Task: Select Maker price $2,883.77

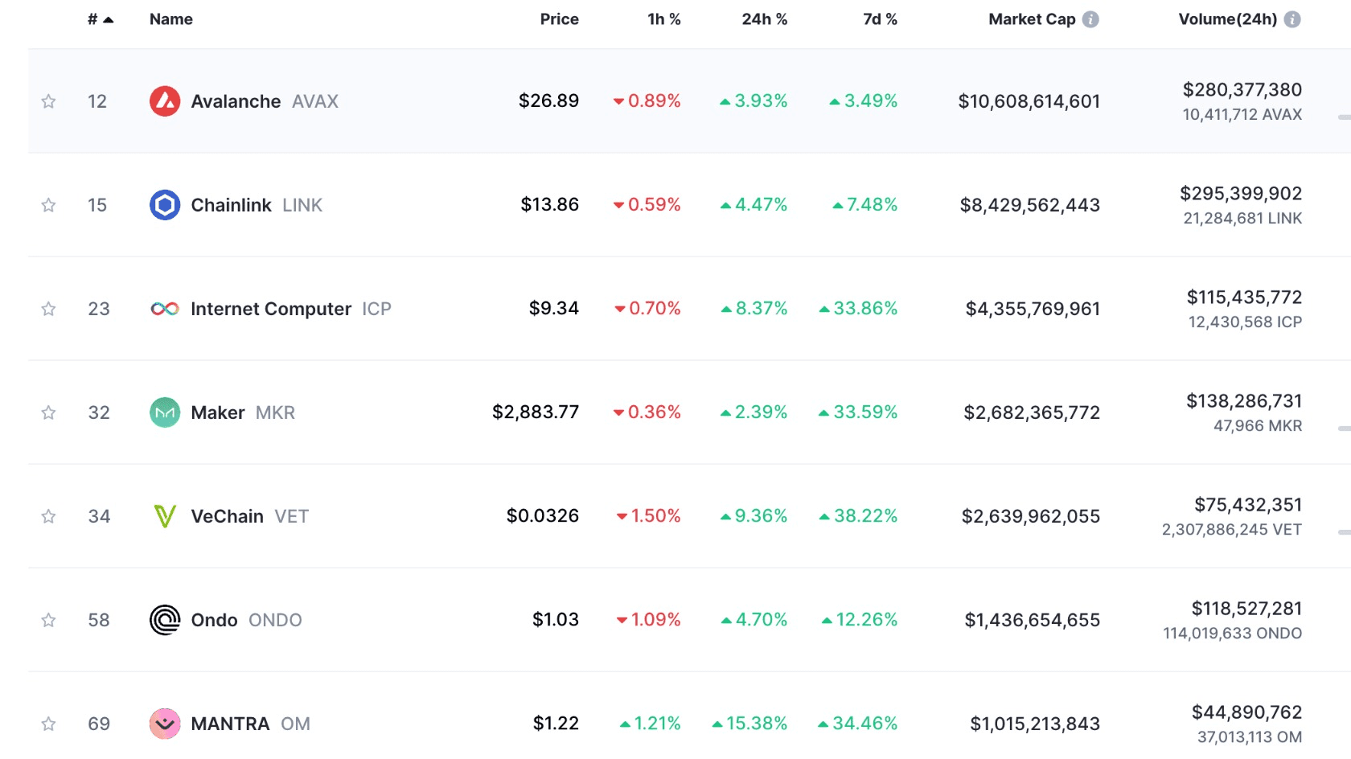Action: click(x=536, y=412)
